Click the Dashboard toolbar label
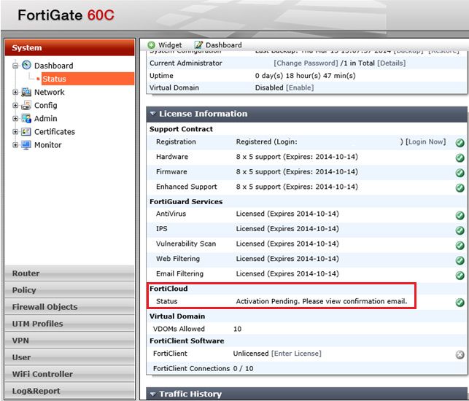Viewport: 469px width, 401px height. 224,45
